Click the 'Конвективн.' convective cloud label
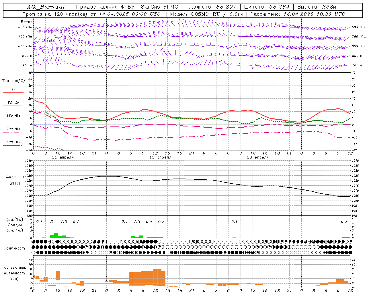This screenshot has height=293, width=367. pyautogui.click(x=15, y=268)
